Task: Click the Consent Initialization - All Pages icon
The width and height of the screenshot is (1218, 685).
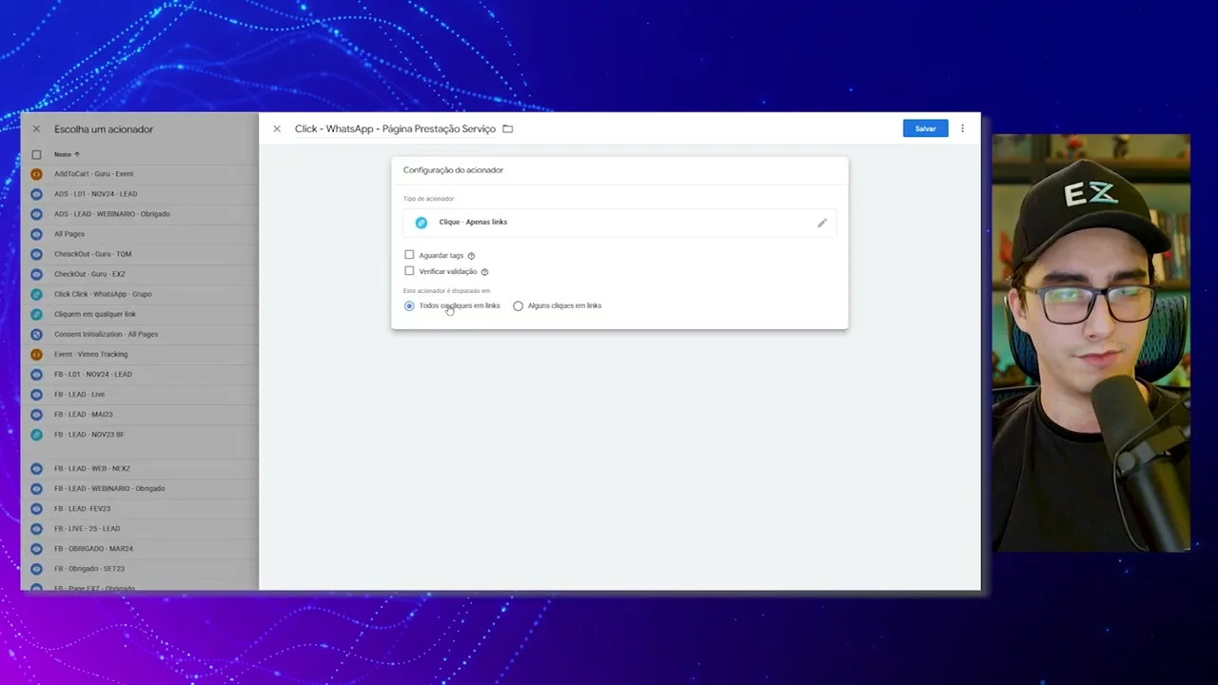Action: pos(36,334)
